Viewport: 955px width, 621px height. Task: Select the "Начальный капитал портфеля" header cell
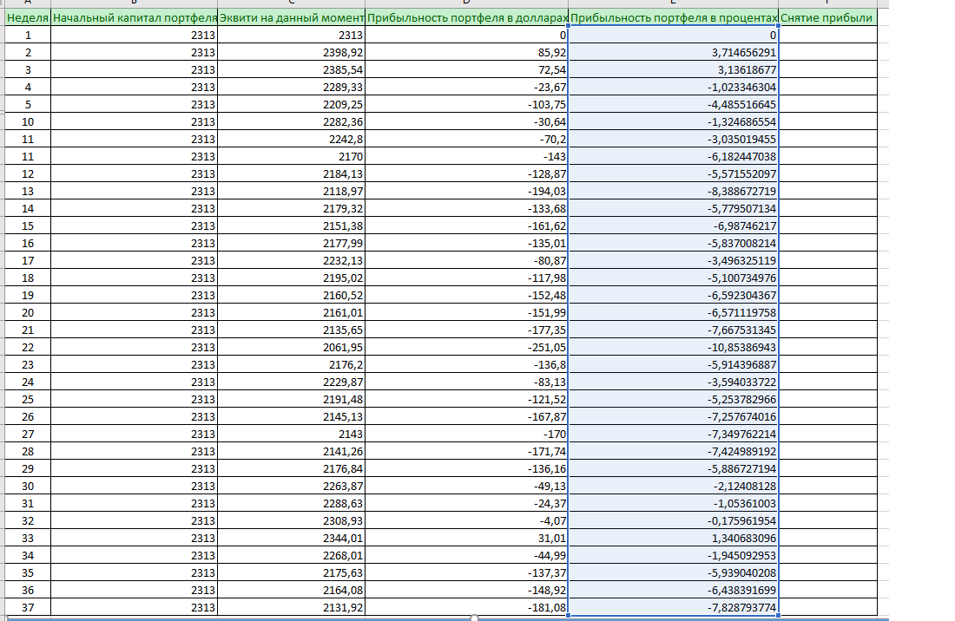coord(134,18)
